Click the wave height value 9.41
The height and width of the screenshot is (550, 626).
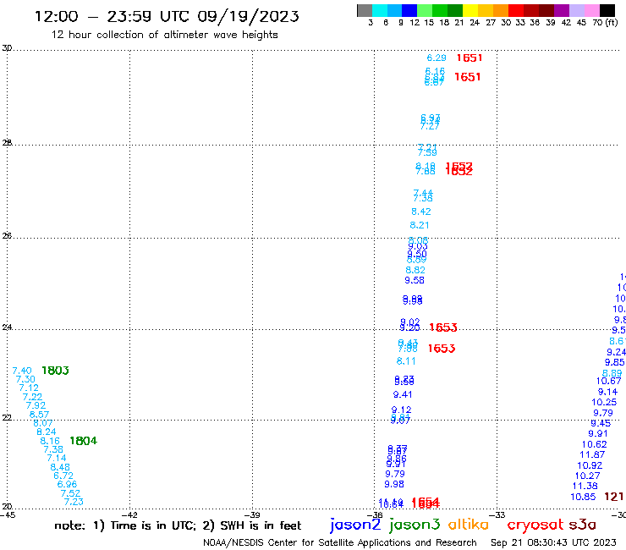[403, 394]
